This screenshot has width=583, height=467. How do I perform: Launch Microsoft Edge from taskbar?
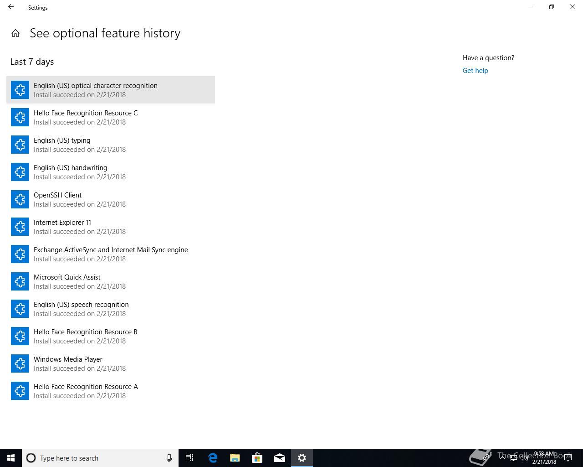212,458
